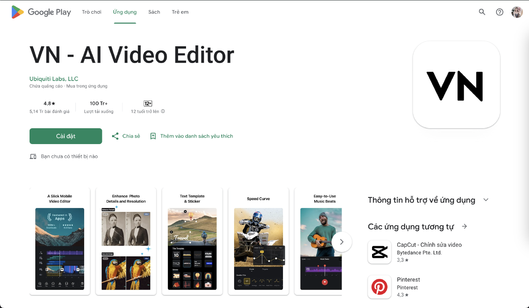Click the Pinterest app icon
529x308 pixels.
380,287
